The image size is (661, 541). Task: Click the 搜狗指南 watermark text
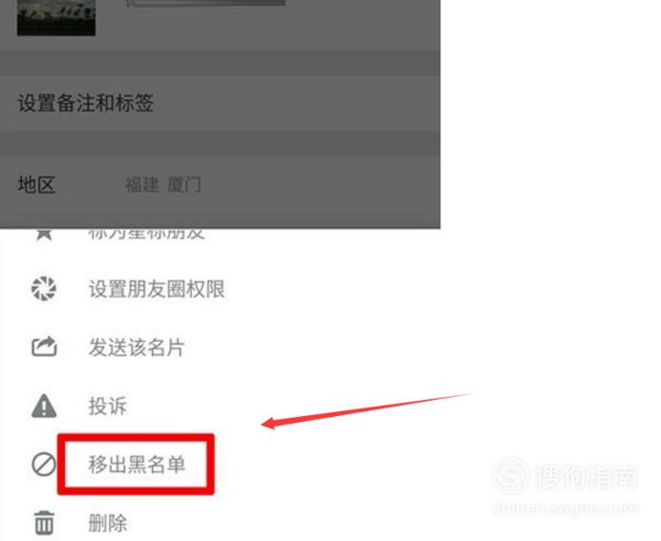pyautogui.click(x=586, y=477)
